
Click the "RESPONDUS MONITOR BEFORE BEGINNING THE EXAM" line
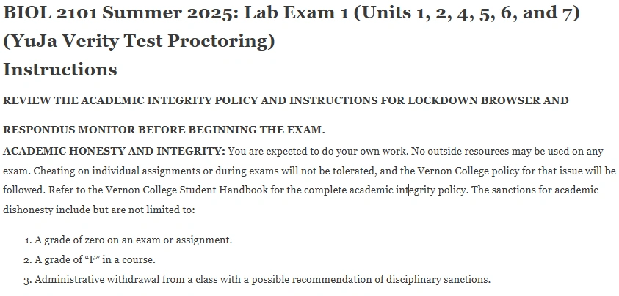pyautogui.click(x=164, y=130)
